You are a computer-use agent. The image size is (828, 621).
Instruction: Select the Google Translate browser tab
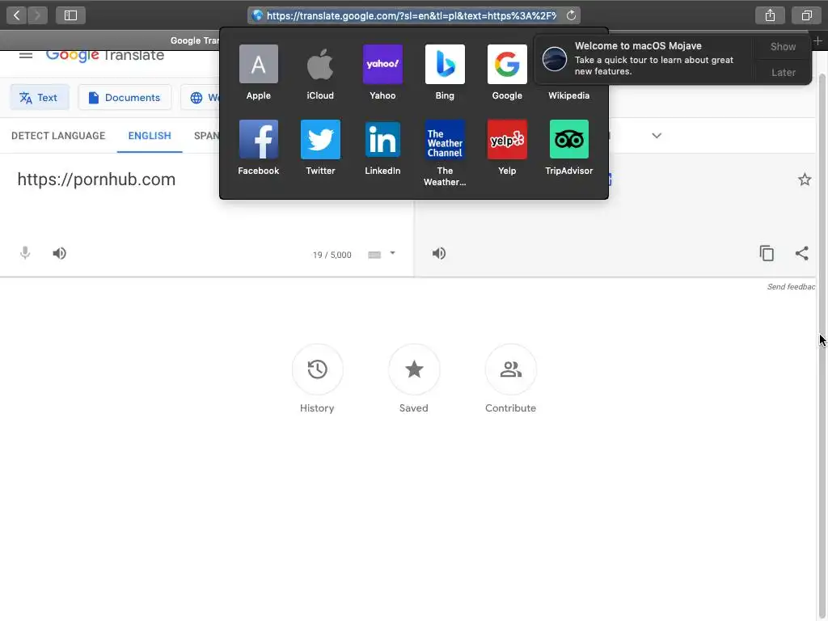point(194,40)
